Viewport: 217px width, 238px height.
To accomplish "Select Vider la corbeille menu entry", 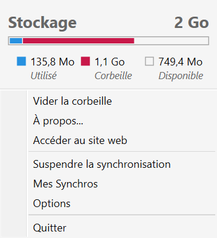I will point(122,101).
